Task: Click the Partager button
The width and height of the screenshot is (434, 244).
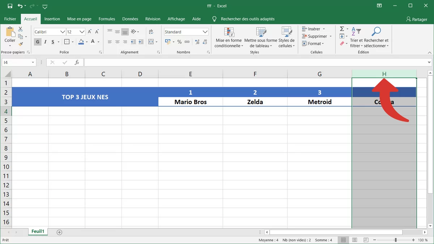Action: pos(417,19)
